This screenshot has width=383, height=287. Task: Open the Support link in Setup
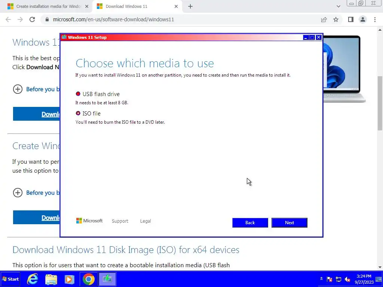(120, 221)
